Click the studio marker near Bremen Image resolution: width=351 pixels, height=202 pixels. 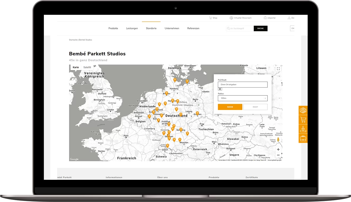coord(167,93)
